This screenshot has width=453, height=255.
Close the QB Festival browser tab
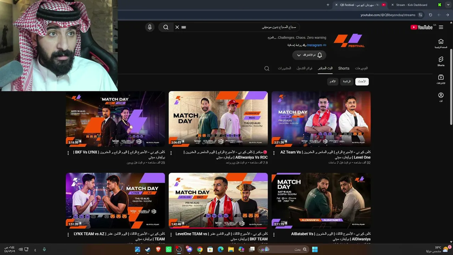(336, 5)
